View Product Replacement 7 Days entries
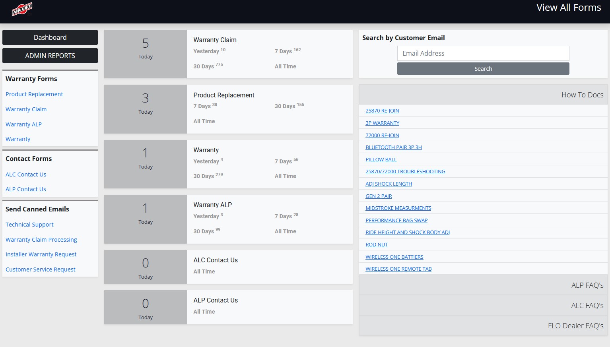This screenshot has width=610, height=347. click(x=205, y=106)
